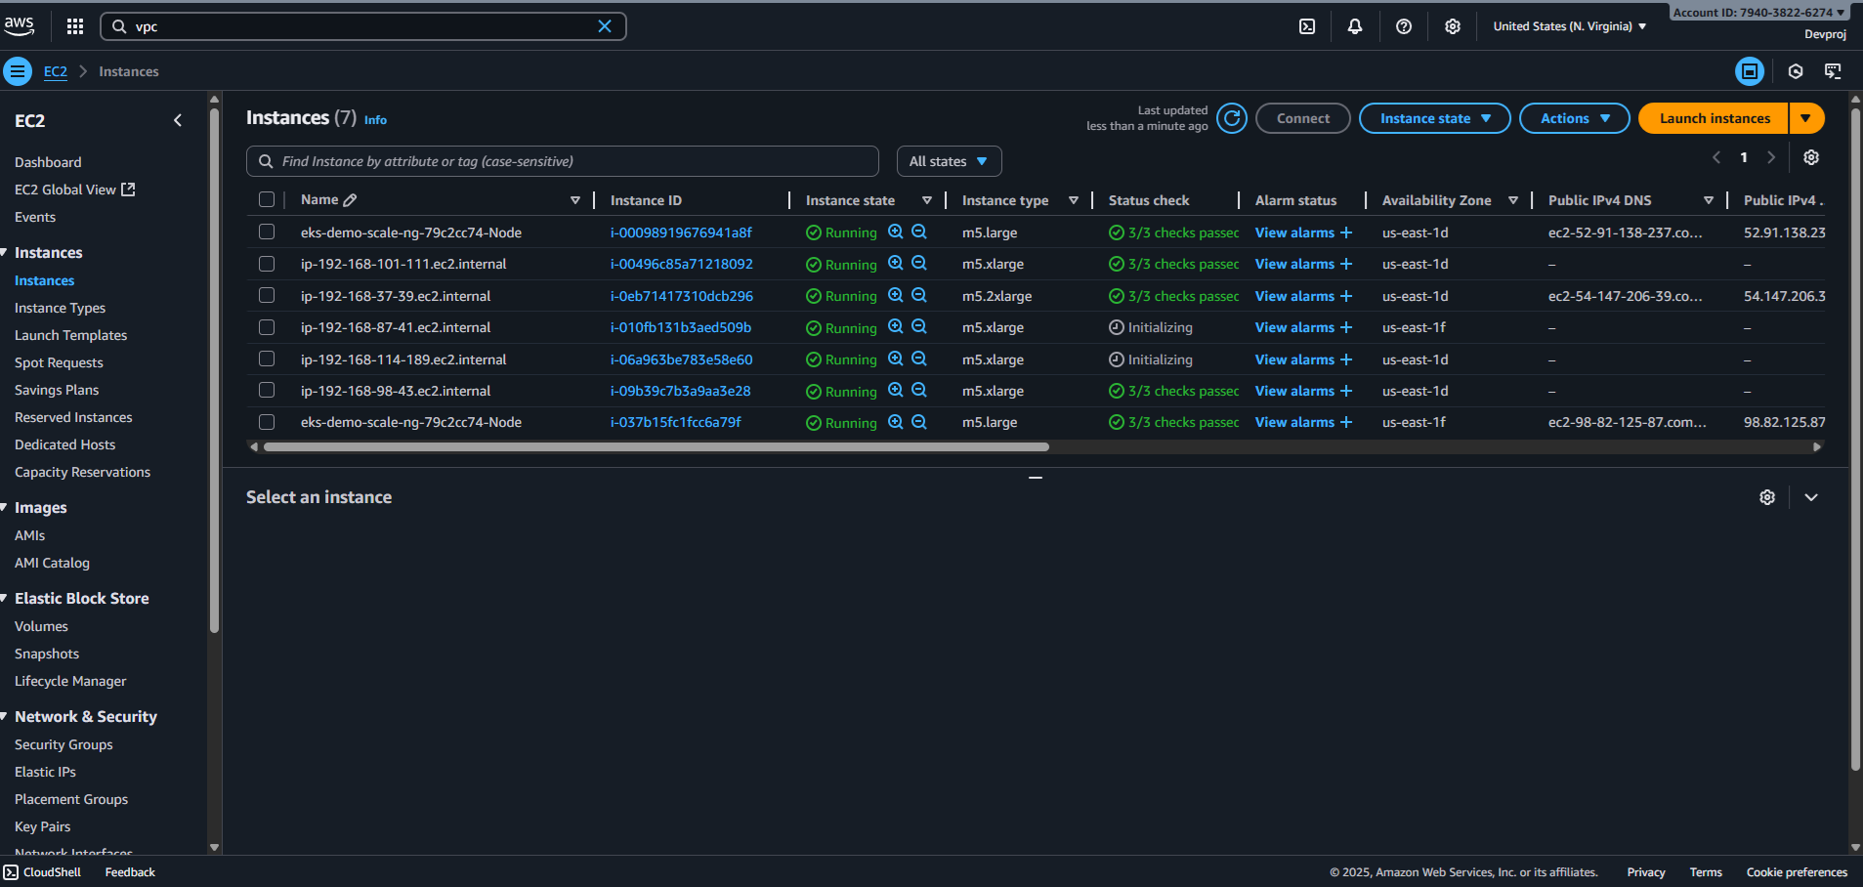
Task: Open the help question mark menu
Action: pos(1404,26)
